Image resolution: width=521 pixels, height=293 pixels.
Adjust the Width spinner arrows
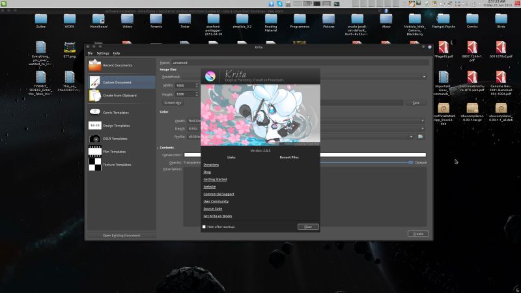197,85
